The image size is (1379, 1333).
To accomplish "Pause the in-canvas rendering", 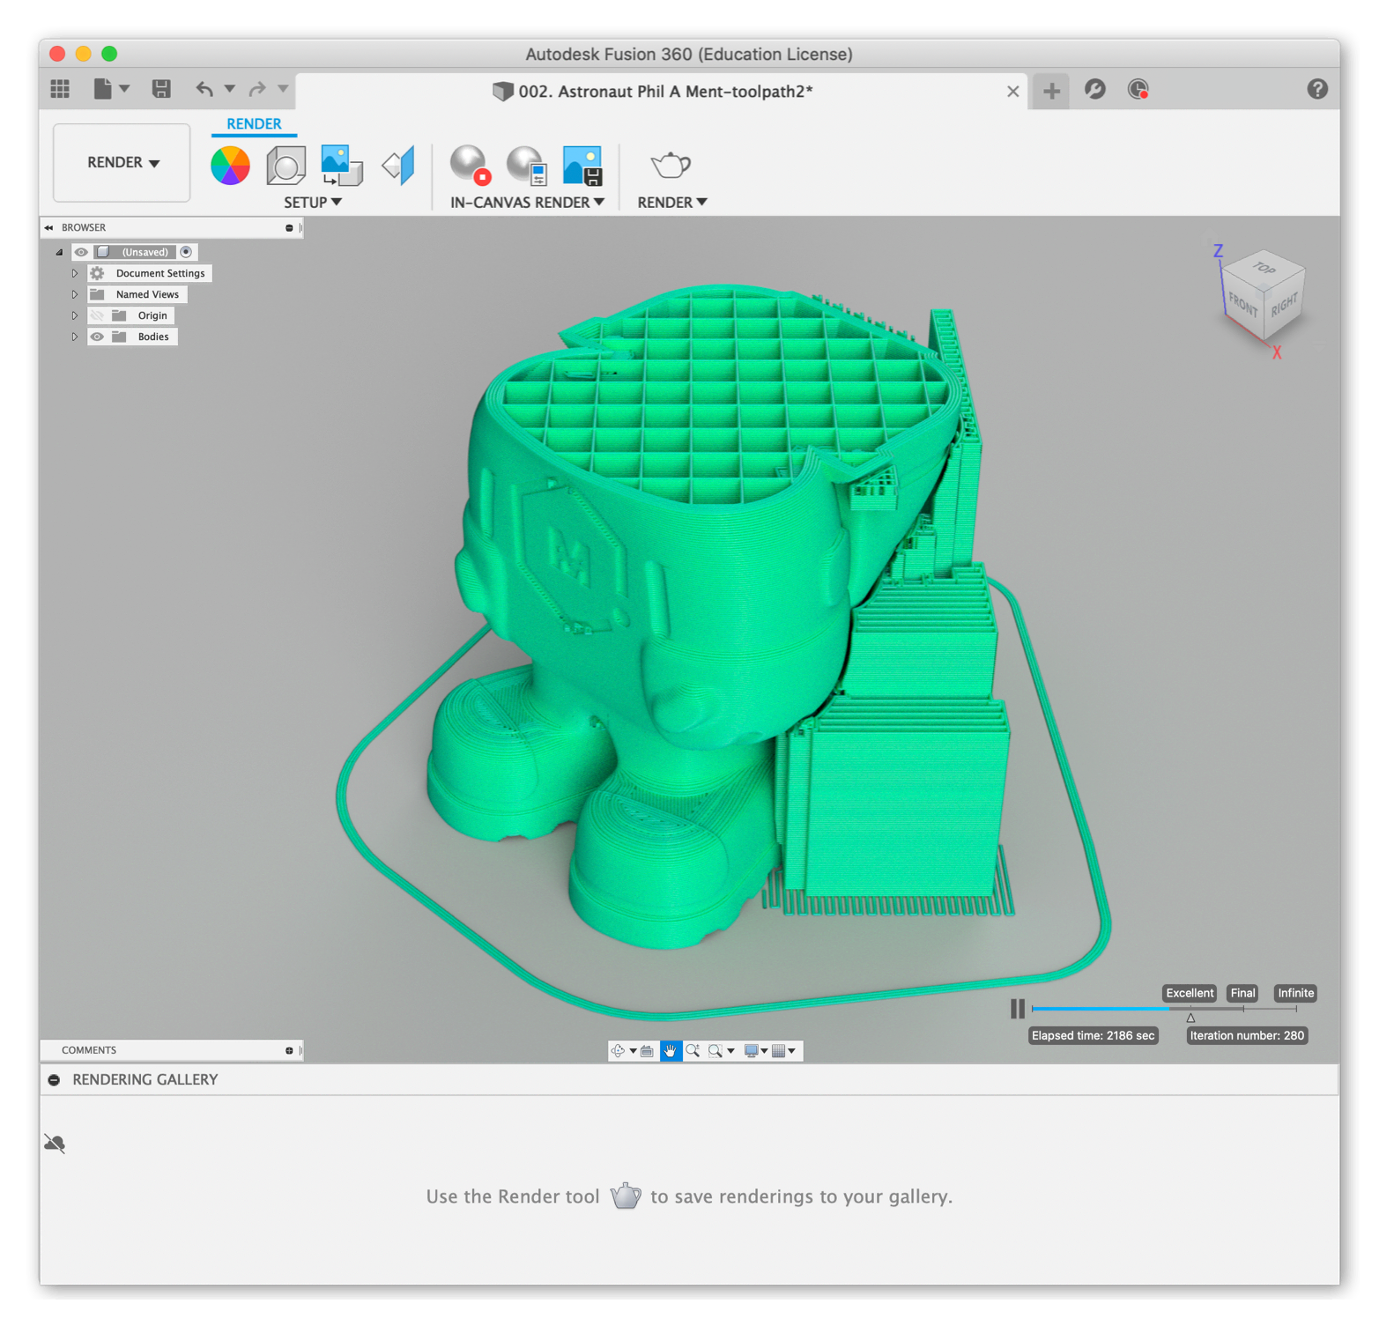I will pyautogui.click(x=1018, y=1008).
